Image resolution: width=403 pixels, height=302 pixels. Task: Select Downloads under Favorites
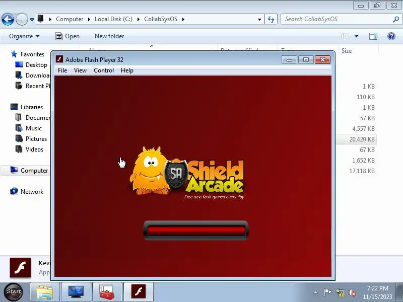pyautogui.click(x=33, y=75)
